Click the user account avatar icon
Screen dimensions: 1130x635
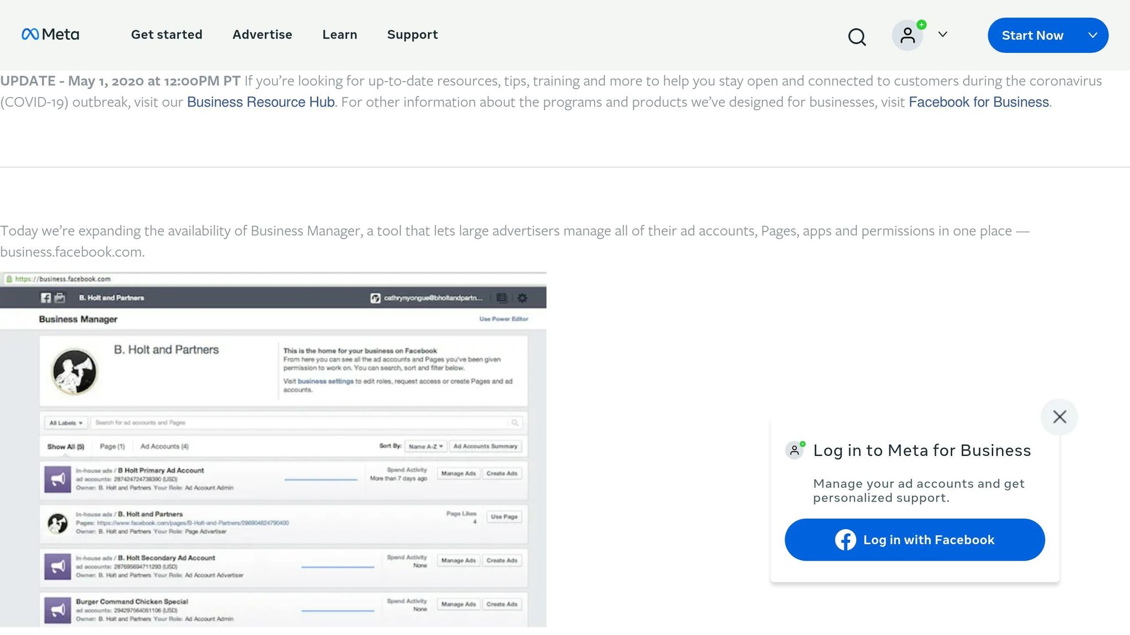(x=908, y=35)
